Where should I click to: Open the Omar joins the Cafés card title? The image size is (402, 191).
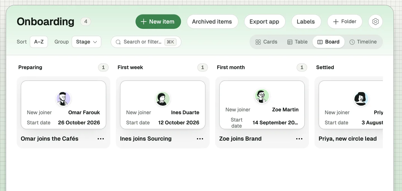point(49,139)
